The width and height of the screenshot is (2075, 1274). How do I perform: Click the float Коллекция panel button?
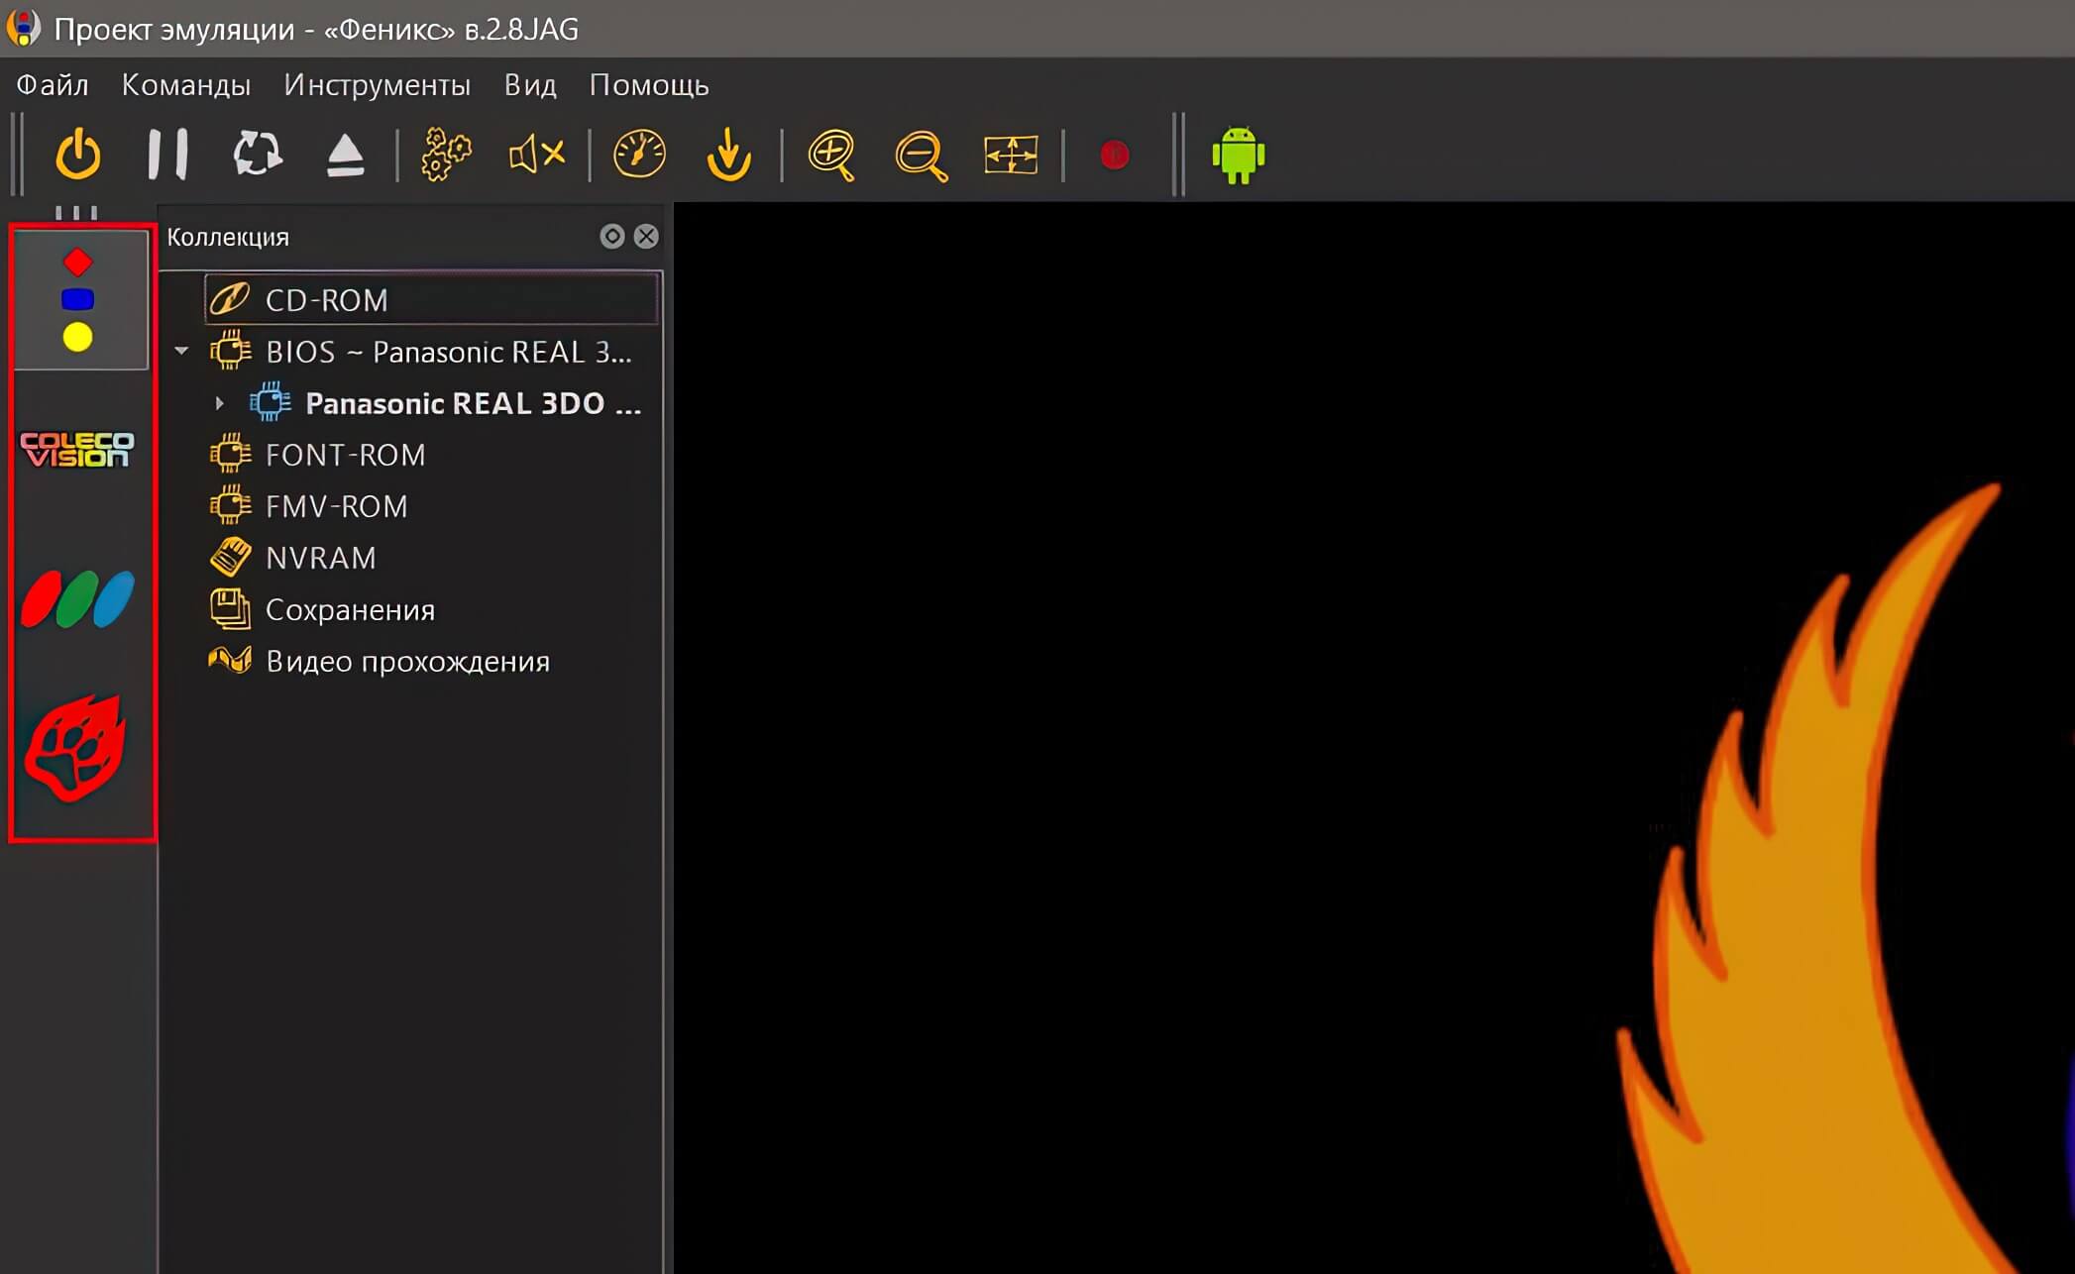click(612, 236)
